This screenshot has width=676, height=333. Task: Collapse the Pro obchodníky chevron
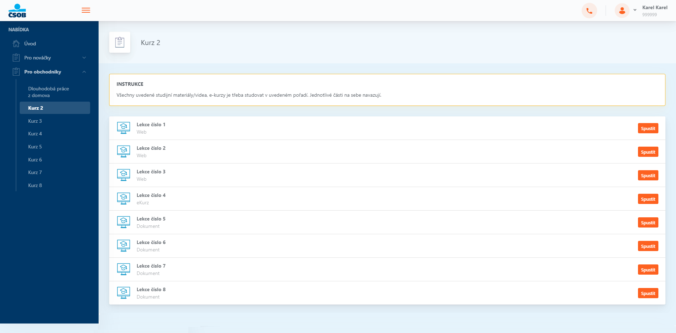tap(84, 72)
